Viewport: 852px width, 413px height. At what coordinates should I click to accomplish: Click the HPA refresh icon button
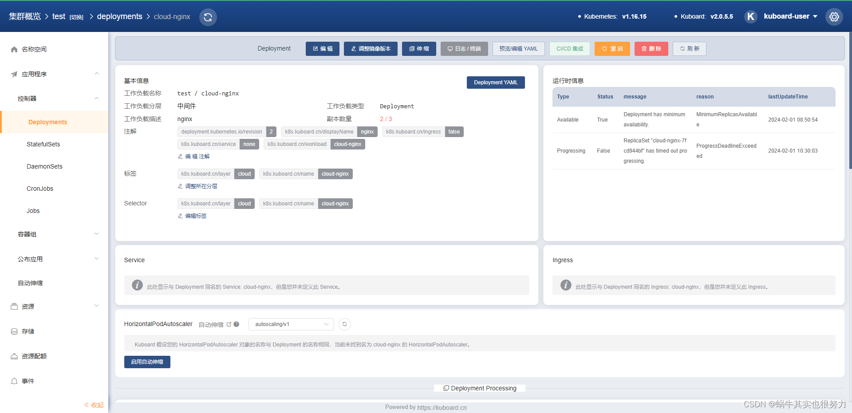click(345, 324)
